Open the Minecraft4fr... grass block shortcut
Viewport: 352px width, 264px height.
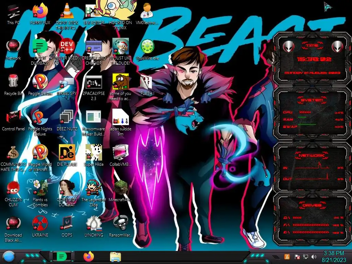pos(120,188)
